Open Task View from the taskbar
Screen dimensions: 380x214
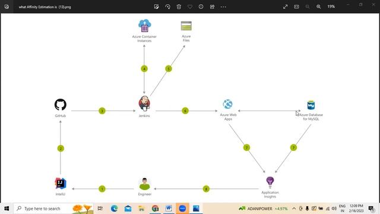(100, 209)
